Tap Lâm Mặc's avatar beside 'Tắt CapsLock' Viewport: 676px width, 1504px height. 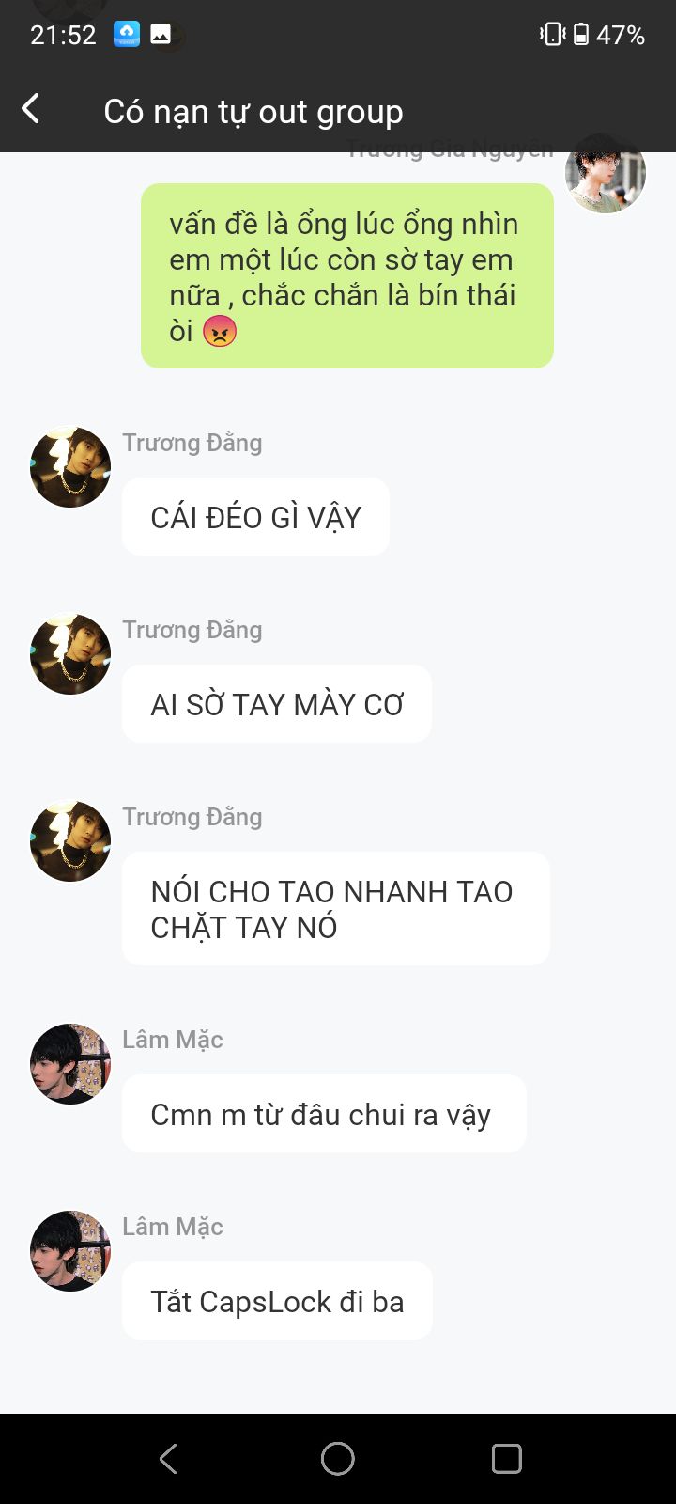click(70, 1251)
